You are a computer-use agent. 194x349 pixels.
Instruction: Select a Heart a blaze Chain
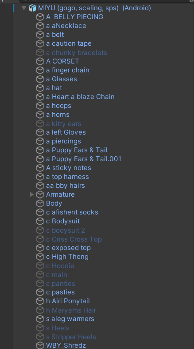[80, 97]
